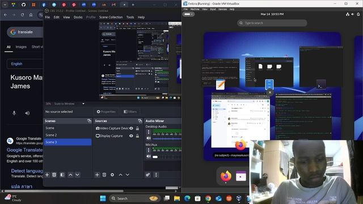Remove selected scene with Scenes trash icon
Image resolution: width=363 pixels, height=204 pixels.
[54, 175]
